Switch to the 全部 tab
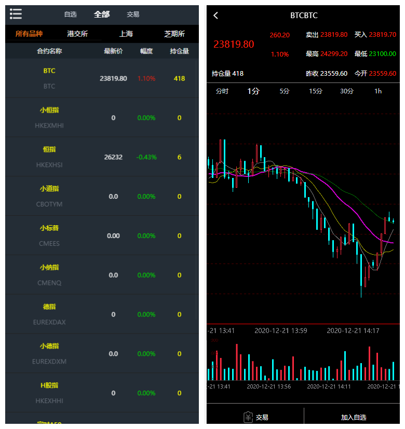Viewport: 405px width, 429px height. coord(102,14)
